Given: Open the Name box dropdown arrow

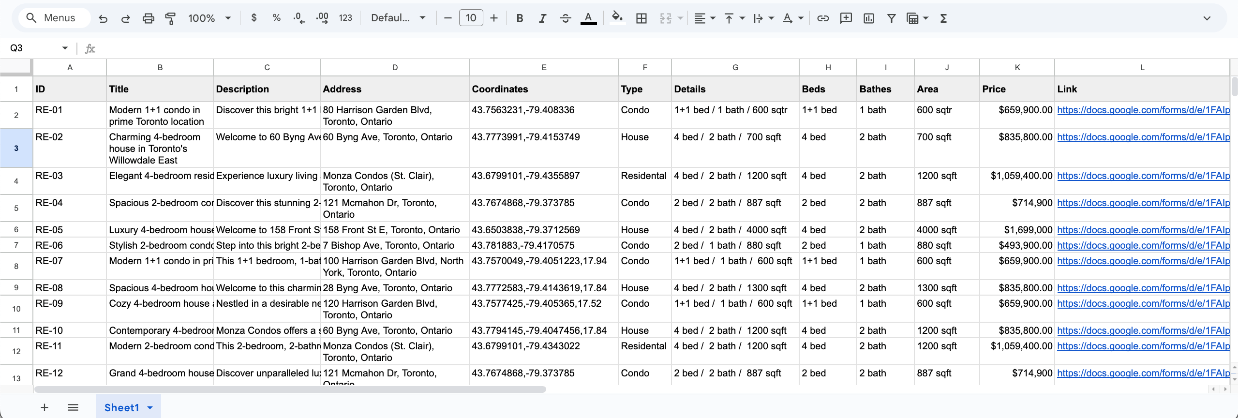Looking at the screenshot, I should coord(65,48).
